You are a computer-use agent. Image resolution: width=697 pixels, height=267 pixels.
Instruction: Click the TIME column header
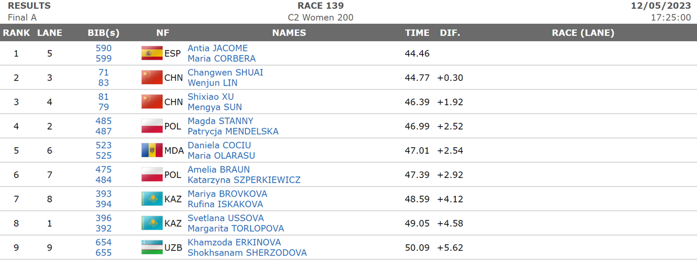point(417,33)
